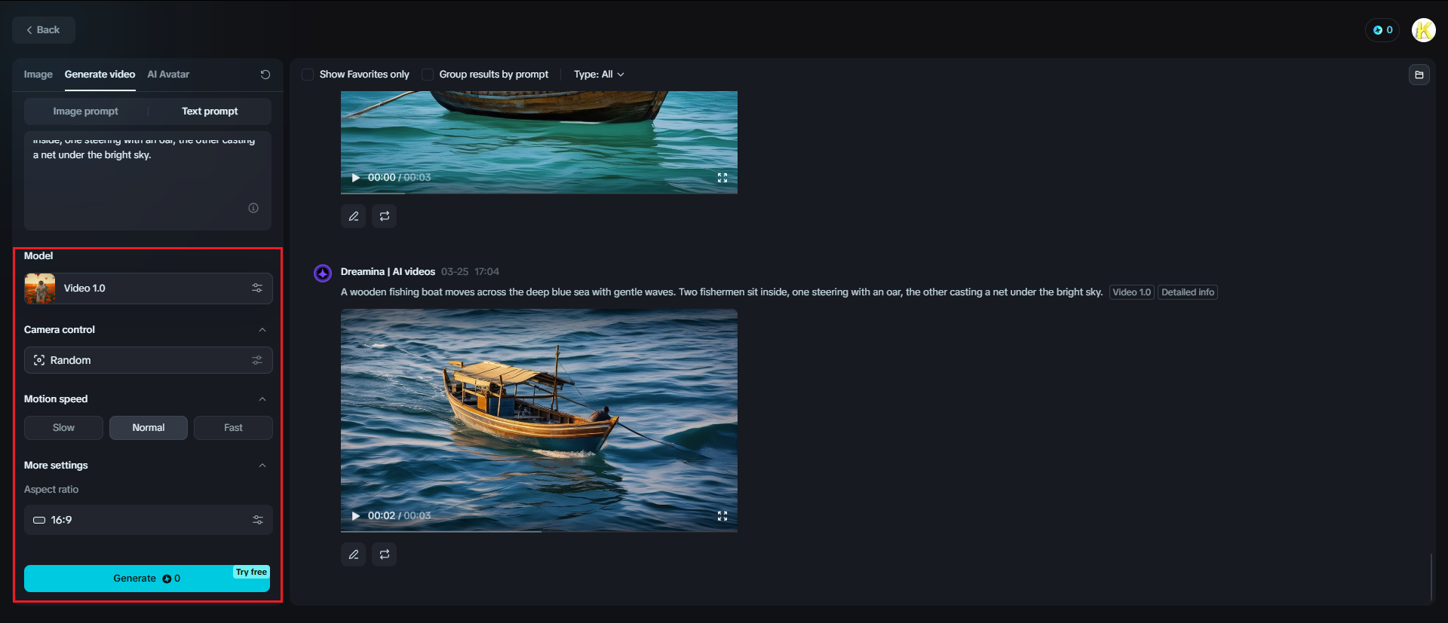Play the fishing boat video at 00:02
Image resolution: width=1448 pixels, height=623 pixels.
tap(355, 516)
